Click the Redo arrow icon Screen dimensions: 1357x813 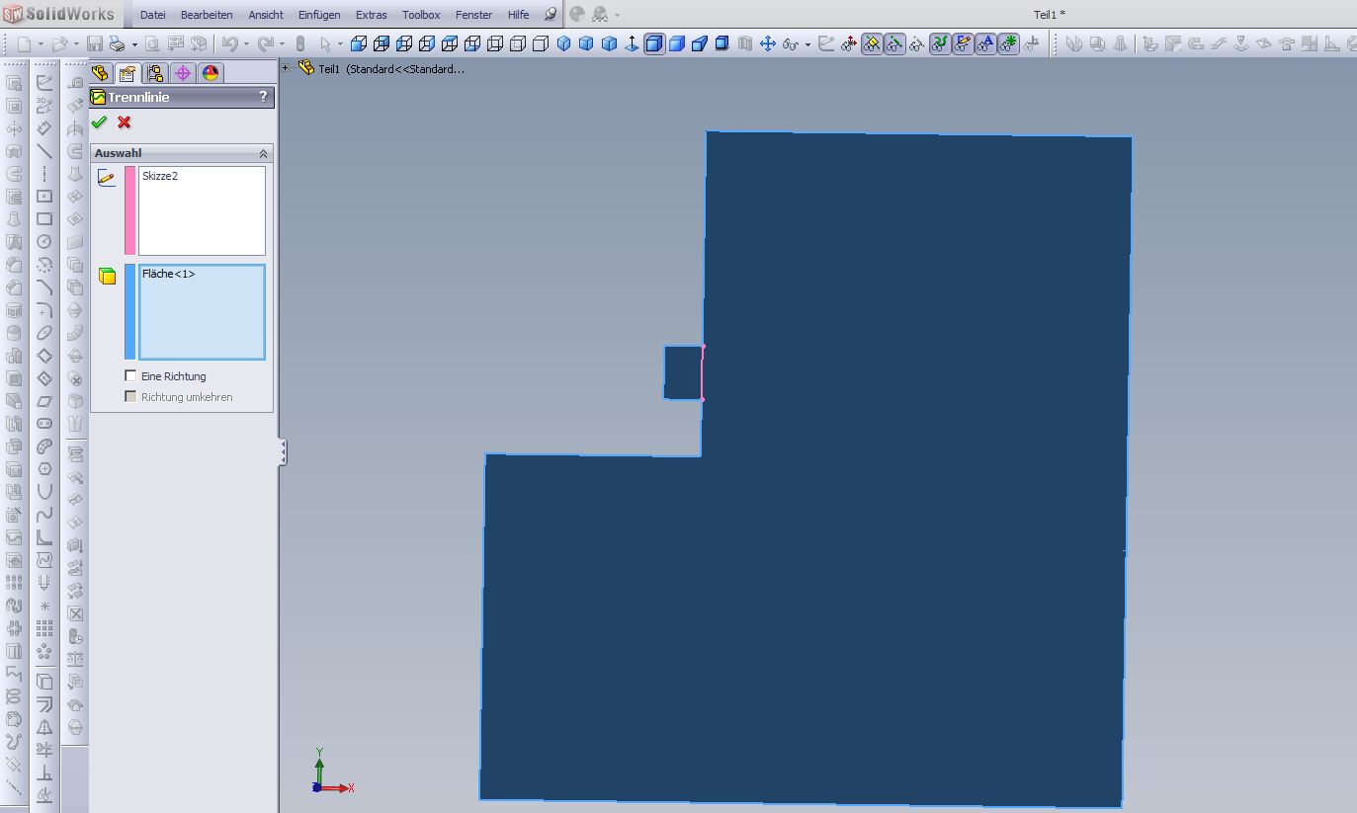point(265,43)
